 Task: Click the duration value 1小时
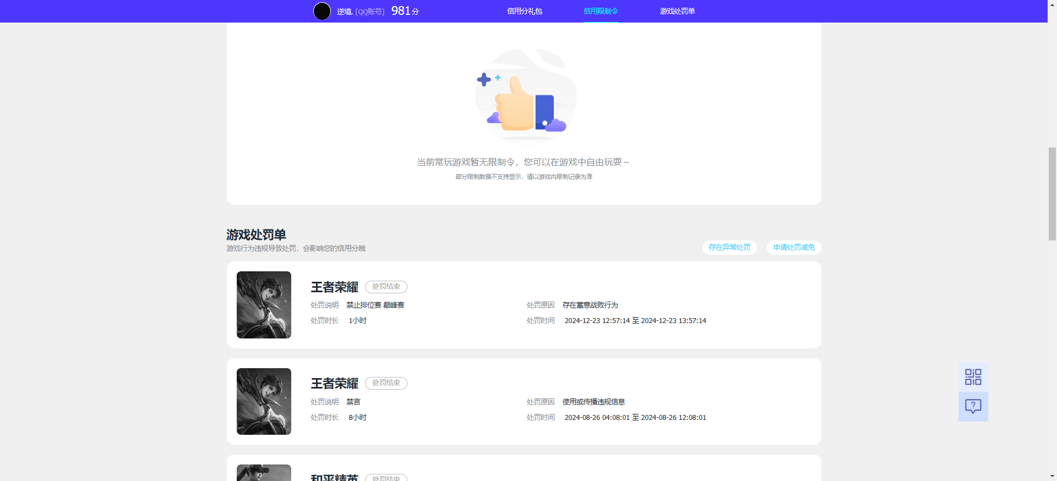pos(357,320)
